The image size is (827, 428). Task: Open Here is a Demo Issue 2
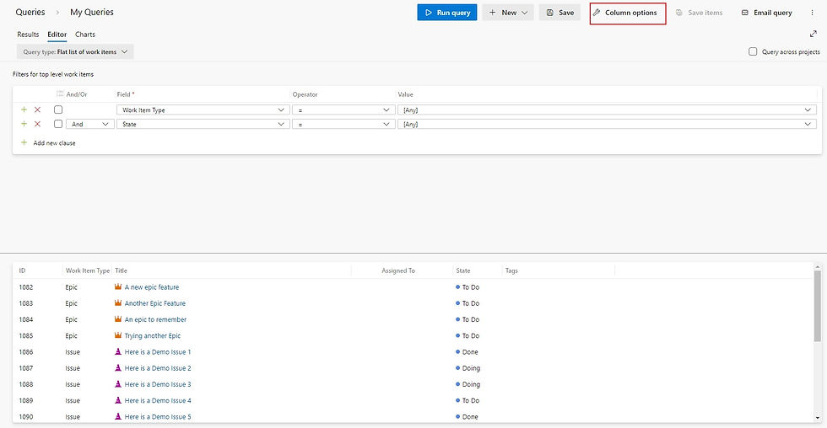coord(158,368)
